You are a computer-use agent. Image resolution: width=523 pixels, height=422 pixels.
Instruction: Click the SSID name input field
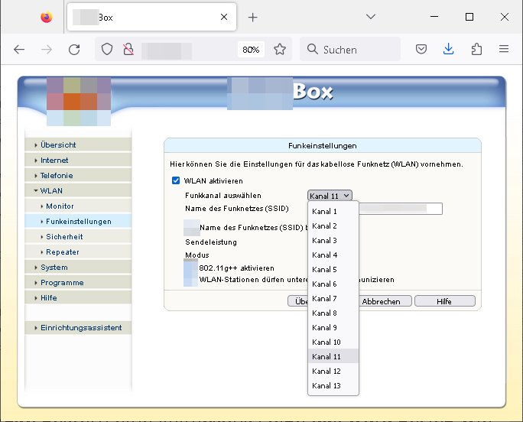pyautogui.click(x=400, y=209)
